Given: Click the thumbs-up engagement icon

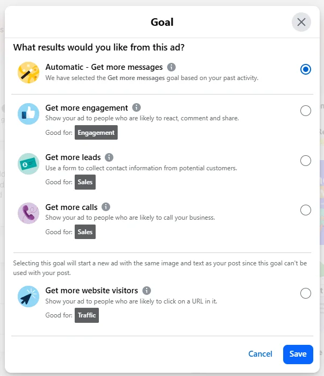Looking at the screenshot, I should (28, 114).
